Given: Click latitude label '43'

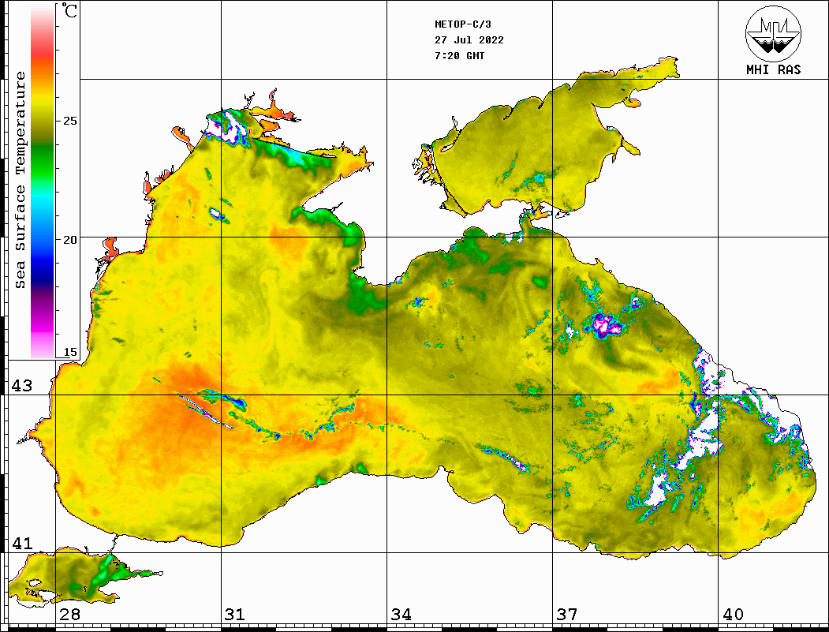Looking at the screenshot, I should click(x=22, y=386).
